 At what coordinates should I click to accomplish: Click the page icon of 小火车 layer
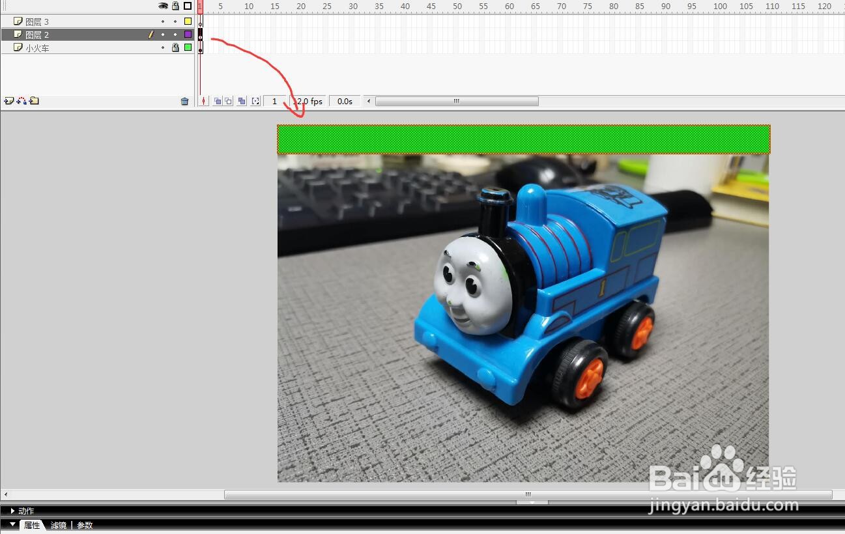pyautogui.click(x=18, y=48)
